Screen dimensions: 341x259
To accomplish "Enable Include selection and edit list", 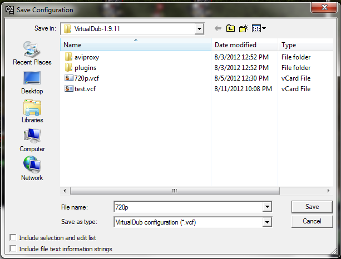I will pyautogui.click(x=13, y=238).
